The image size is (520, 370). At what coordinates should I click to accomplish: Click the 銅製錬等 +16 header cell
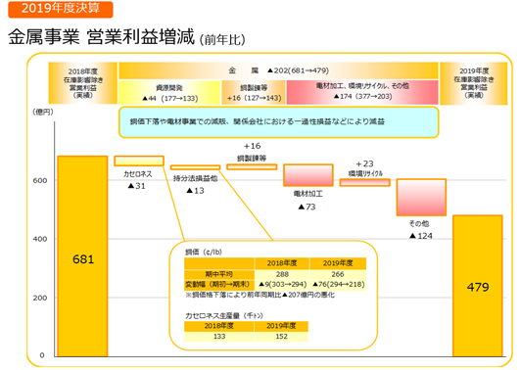(254, 92)
